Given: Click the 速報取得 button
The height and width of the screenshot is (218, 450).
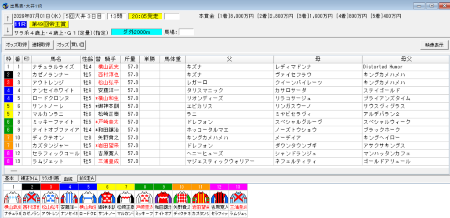Looking at the screenshot, I should point(41,45).
